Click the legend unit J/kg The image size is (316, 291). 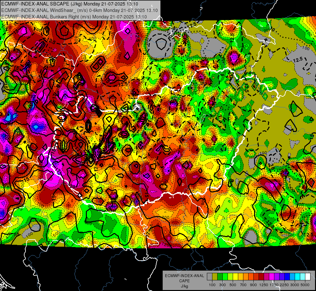[184, 286]
